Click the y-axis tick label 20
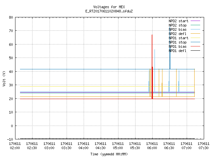This screenshot has width=210, height=157. point(11,99)
